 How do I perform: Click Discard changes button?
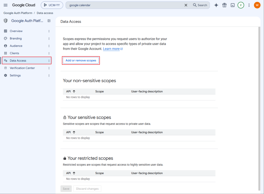coord(87,189)
